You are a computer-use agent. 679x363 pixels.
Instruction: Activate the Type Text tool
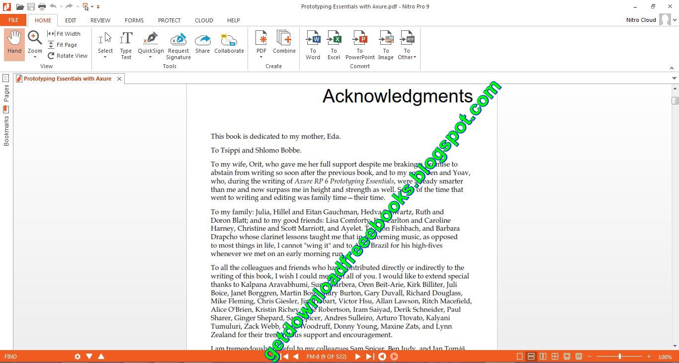click(126, 45)
